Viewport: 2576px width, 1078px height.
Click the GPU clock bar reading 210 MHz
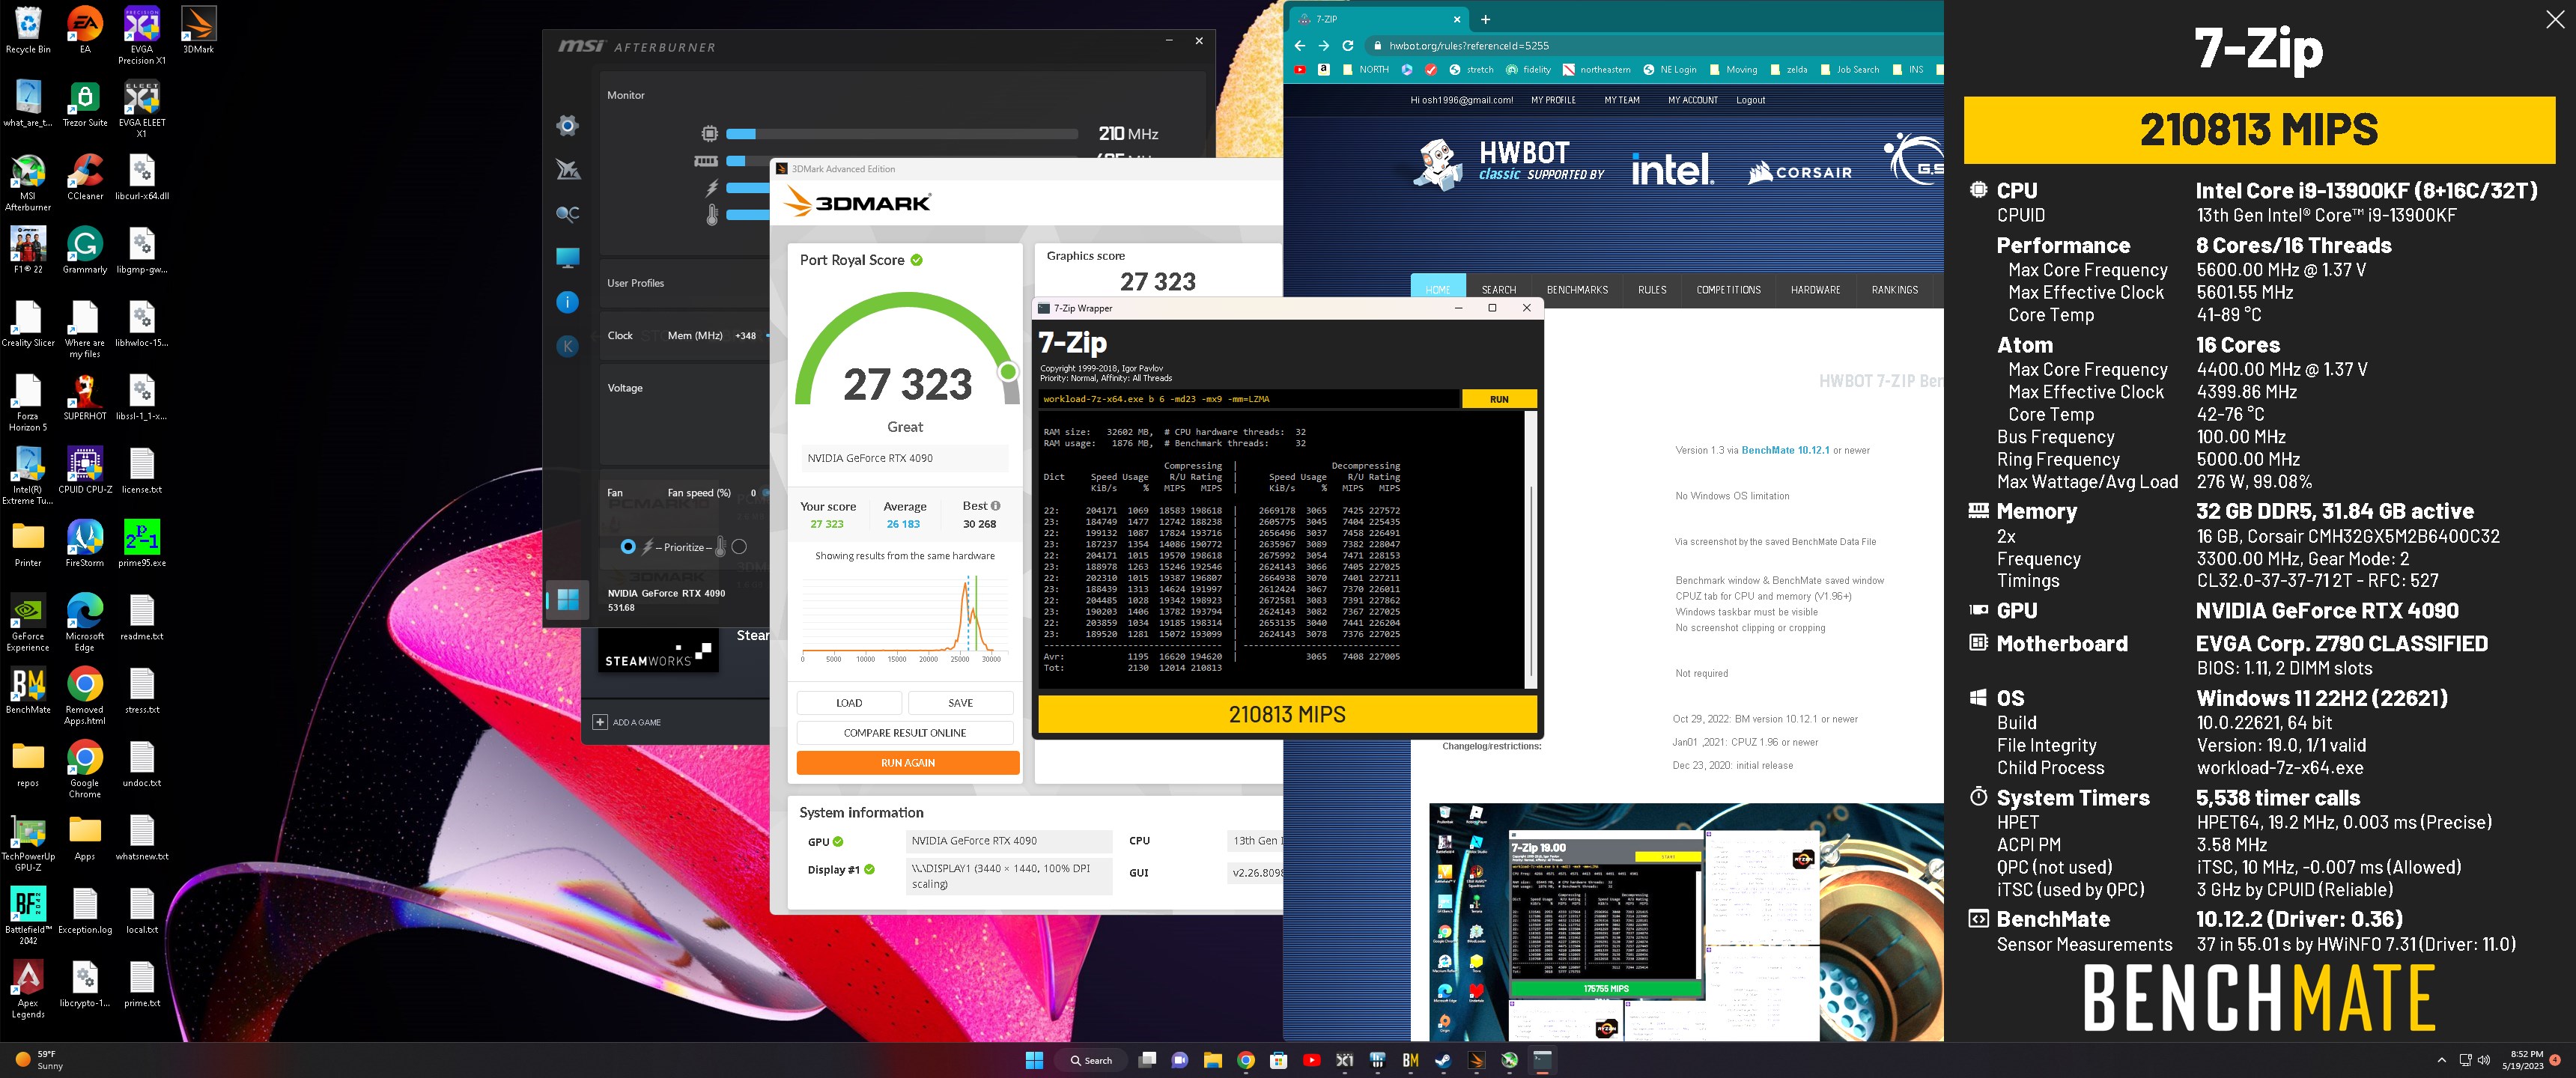coord(901,133)
